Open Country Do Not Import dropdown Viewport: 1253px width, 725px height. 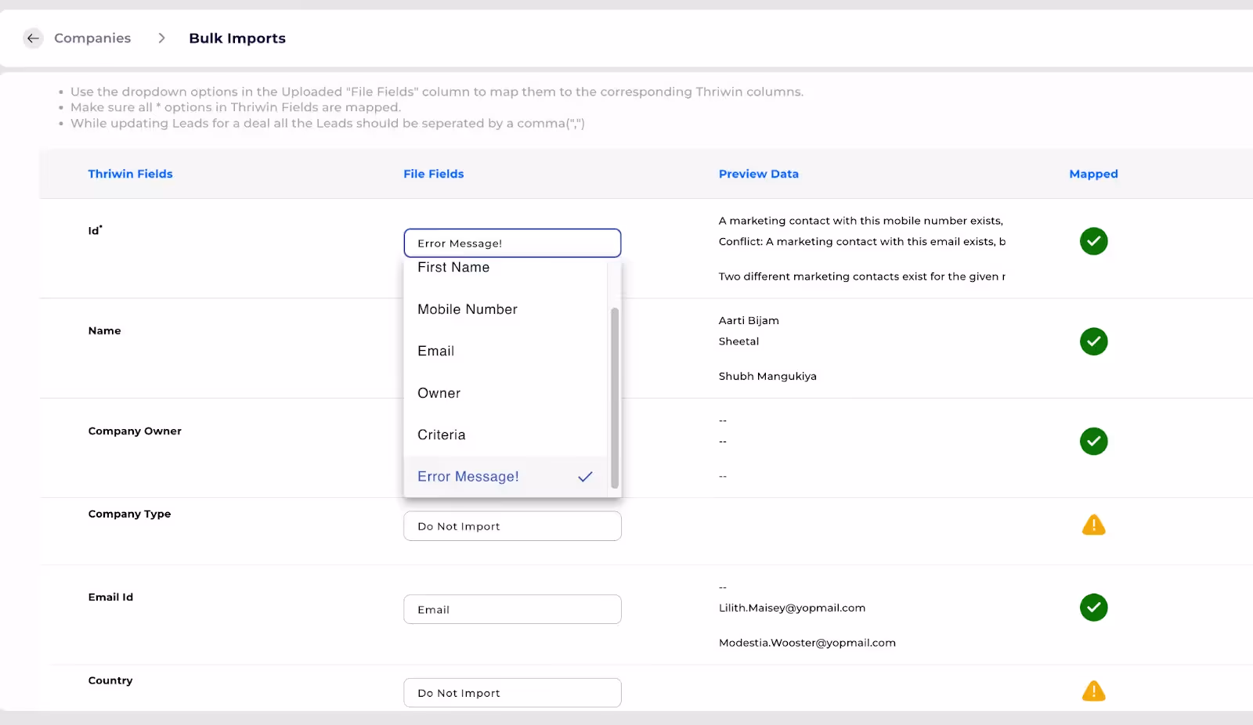tap(512, 693)
